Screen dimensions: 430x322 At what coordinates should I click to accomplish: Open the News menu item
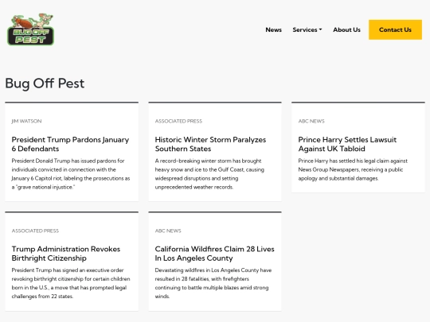273,29
